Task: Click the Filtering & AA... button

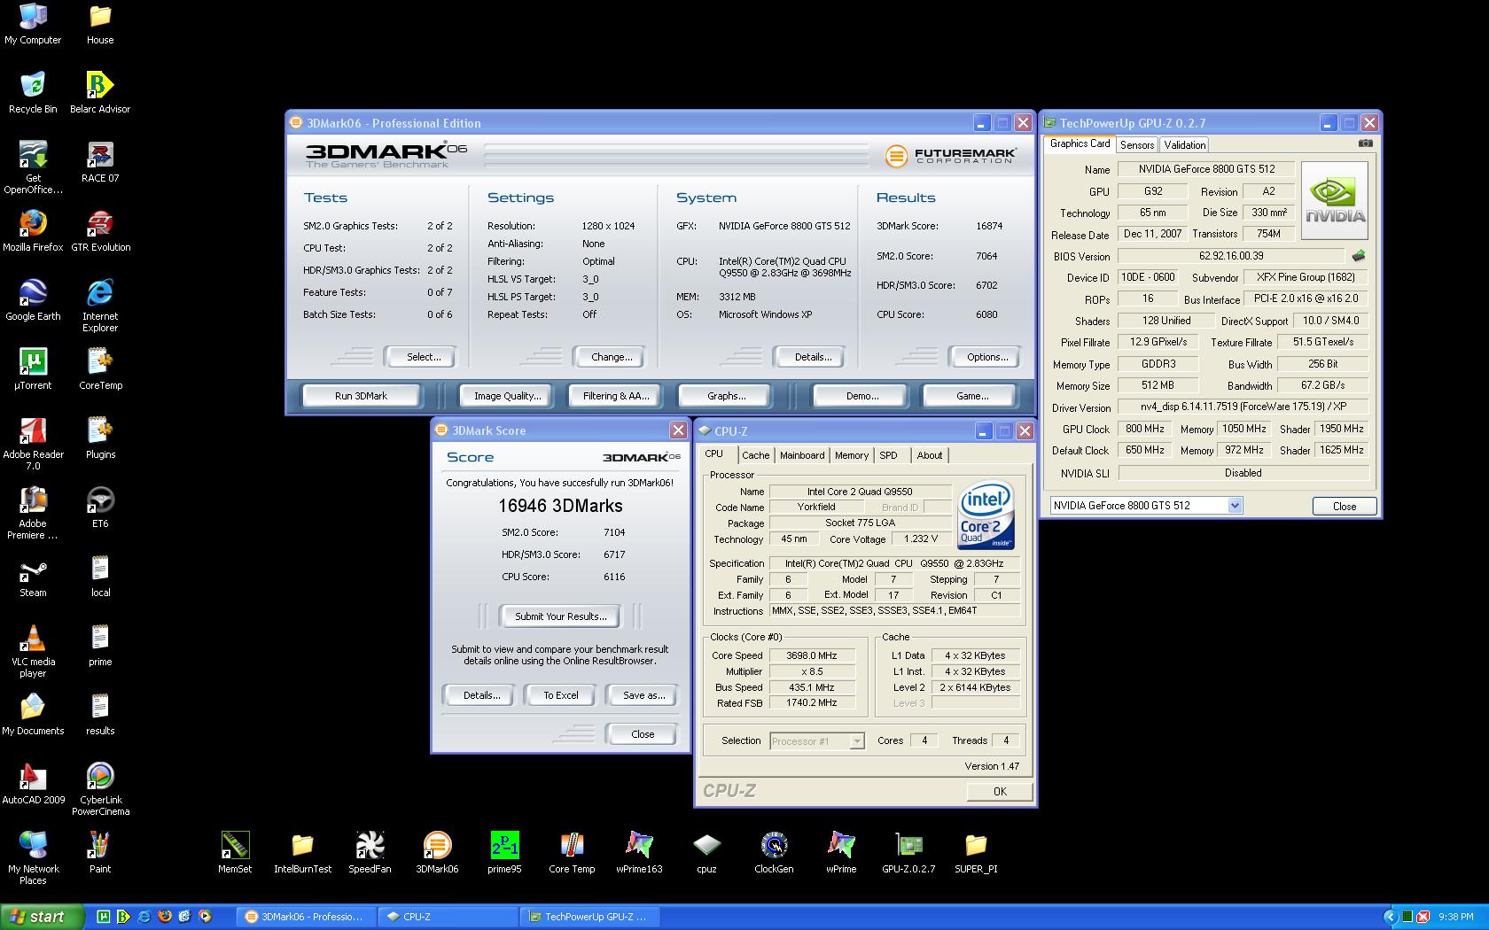Action: [616, 396]
